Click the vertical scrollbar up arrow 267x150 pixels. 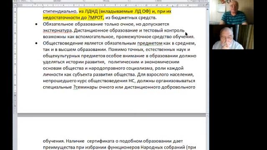(x=207, y=10)
